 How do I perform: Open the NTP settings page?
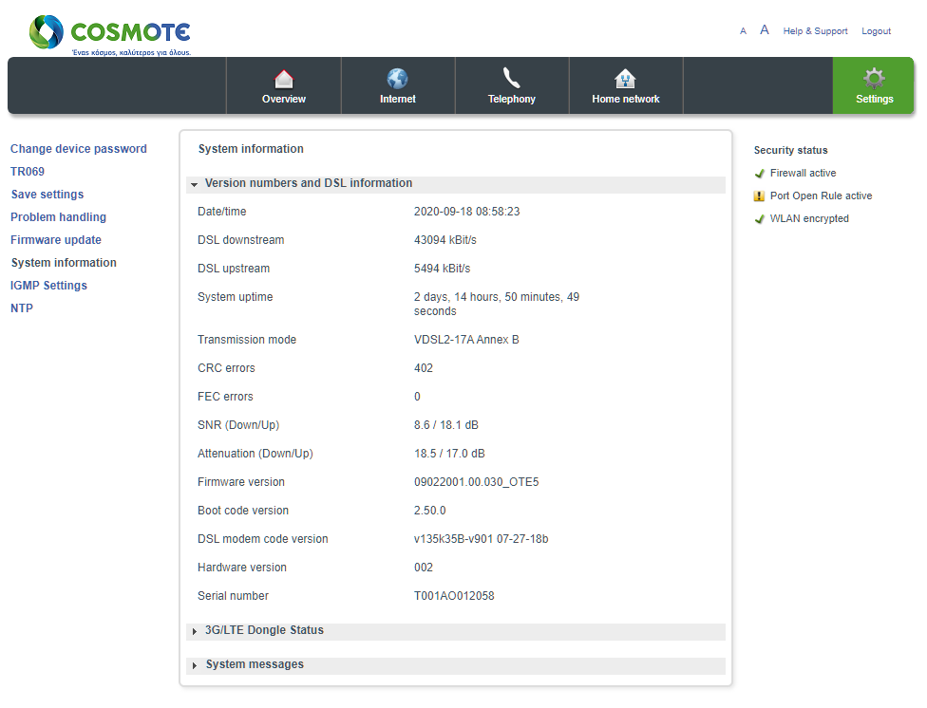click(22, 308)
